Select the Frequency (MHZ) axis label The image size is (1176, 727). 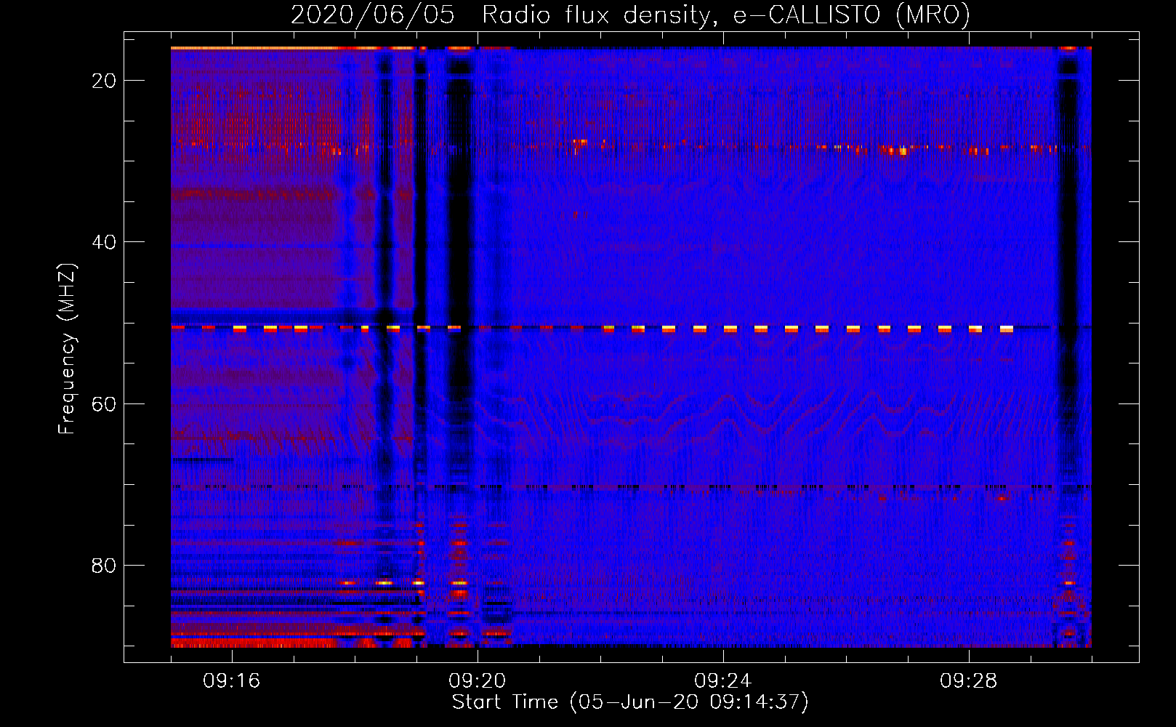coord(67,349)
